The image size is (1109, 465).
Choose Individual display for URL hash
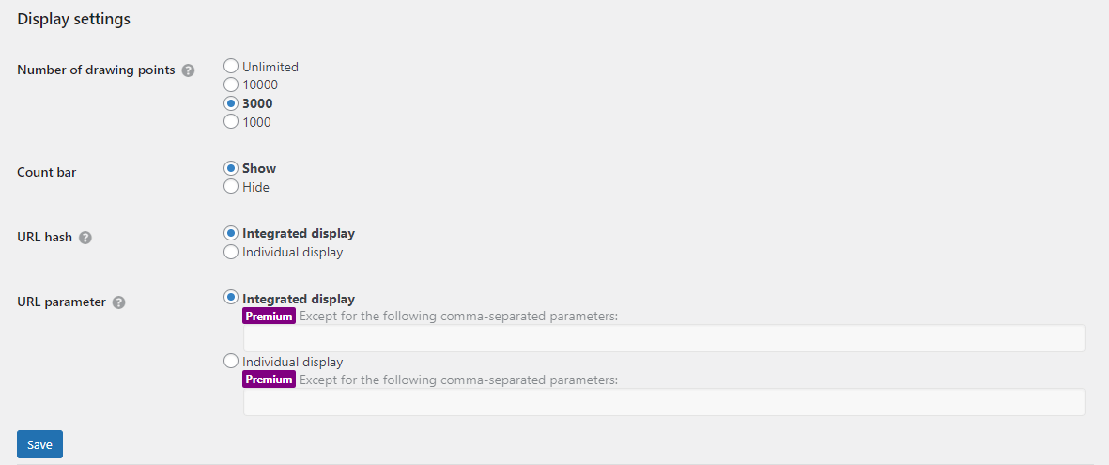click(231, 252)
